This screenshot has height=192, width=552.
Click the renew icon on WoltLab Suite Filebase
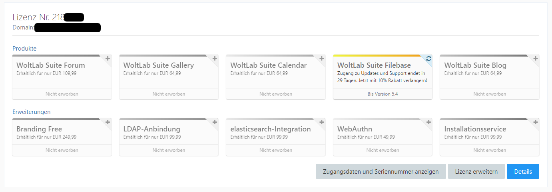tap(428, 59)
